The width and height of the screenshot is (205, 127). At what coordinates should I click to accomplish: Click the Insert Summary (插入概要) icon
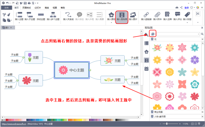tap(100, 15)
